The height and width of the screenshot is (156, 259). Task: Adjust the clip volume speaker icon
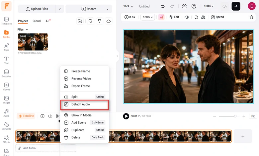coord(187,17)
